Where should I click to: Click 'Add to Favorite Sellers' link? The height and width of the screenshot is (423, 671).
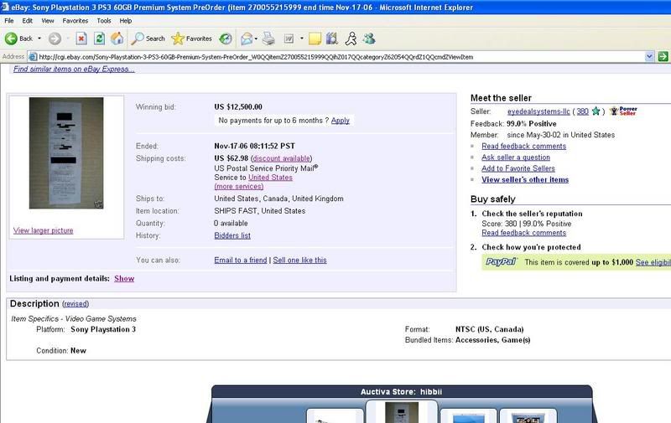(518, 168)
